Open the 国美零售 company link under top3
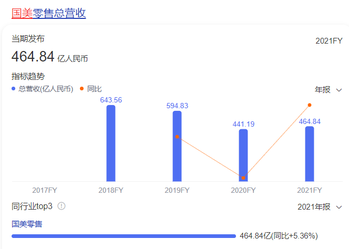The image size is (349, 249). (x=27, y=224)
